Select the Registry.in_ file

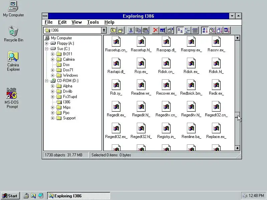coord(166,131)
